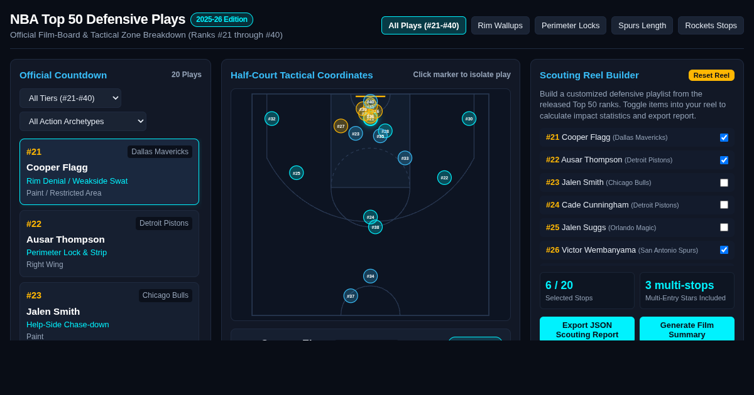
Task: Remove Ausar Thompson from the scouting reel
Action: (x=724, y=160)
